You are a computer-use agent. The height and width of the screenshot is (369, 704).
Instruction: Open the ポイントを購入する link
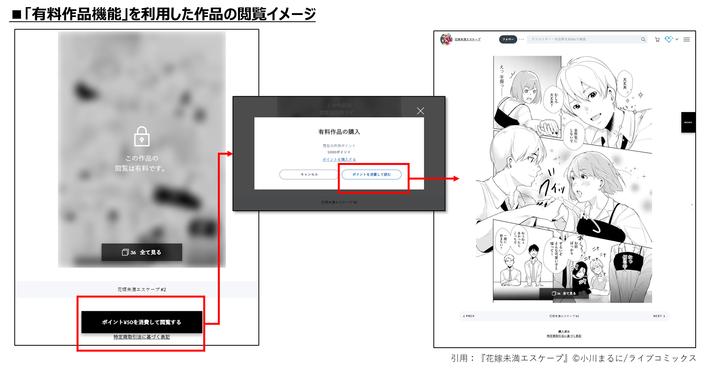click(x=339, y=159)
